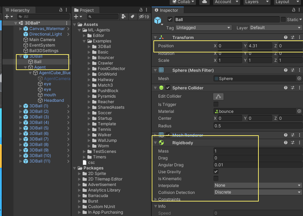Open the Mesh object picker circle
This screenshot has height=216, width=303.
coord(299,78)
